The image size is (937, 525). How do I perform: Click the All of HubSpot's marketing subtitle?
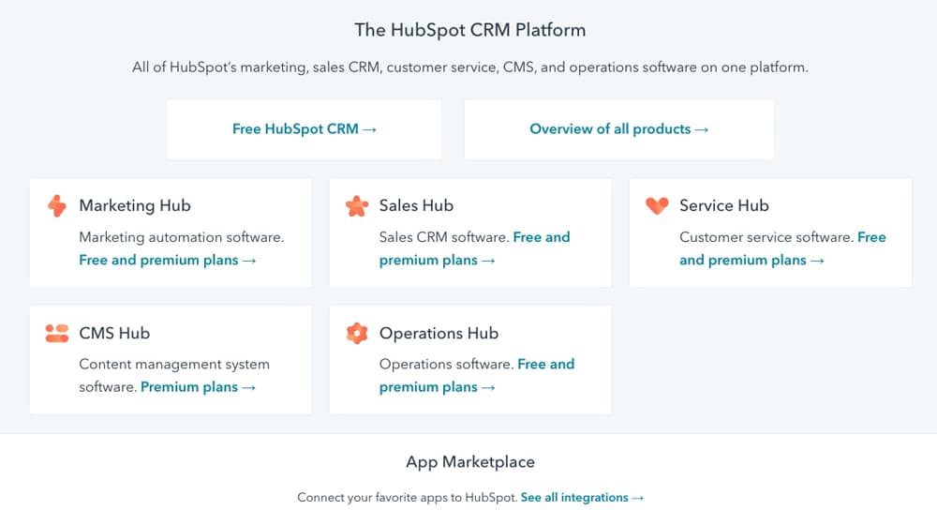pos(469,67)
